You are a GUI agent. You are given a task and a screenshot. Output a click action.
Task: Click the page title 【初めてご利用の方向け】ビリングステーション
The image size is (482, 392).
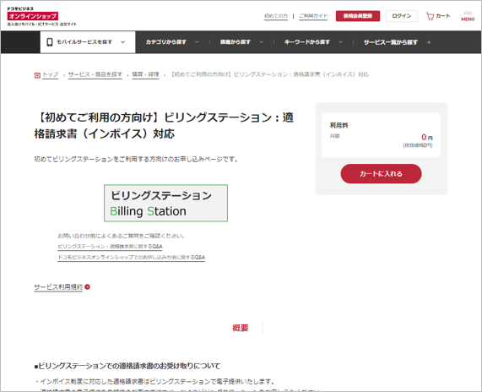coord(164,126)
